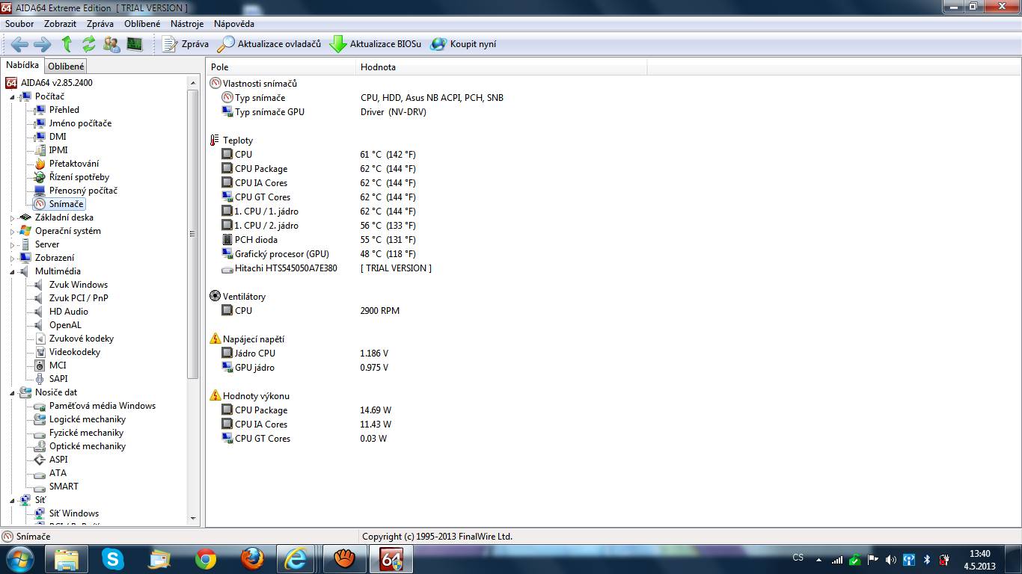Open the Zobrazit menu
The height and width of the screenshot is (574, 1022).
click(x=60, y=24)
